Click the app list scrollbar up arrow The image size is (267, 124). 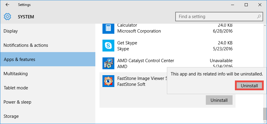point(265,25)
